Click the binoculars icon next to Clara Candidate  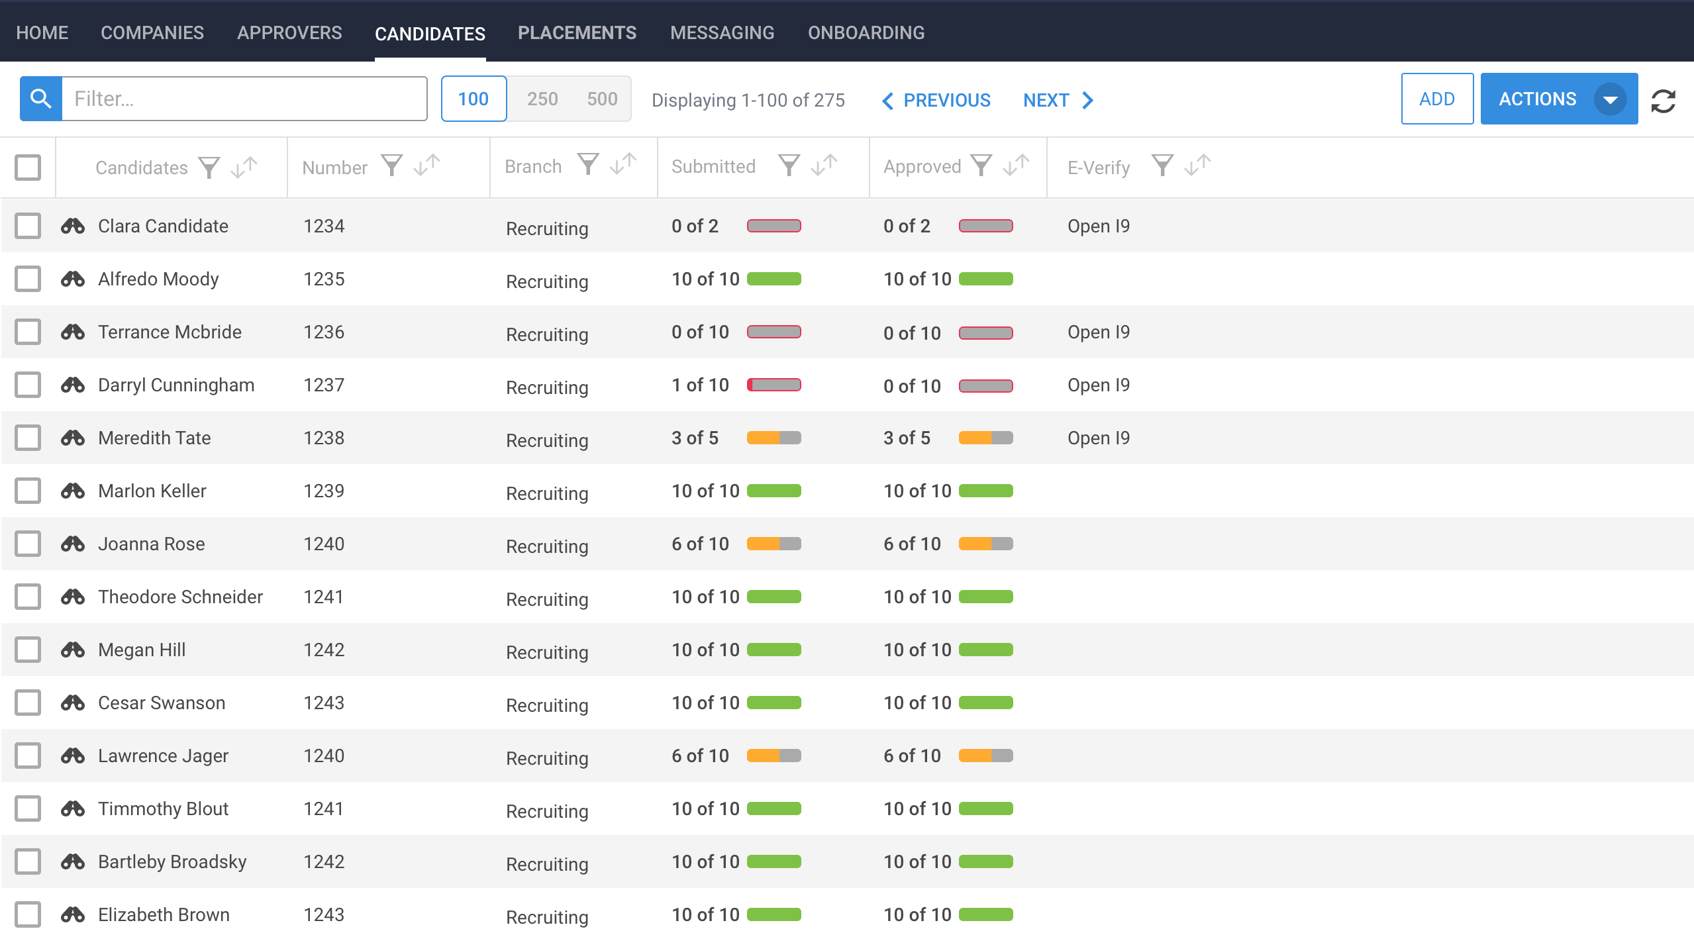click(73, 226)
